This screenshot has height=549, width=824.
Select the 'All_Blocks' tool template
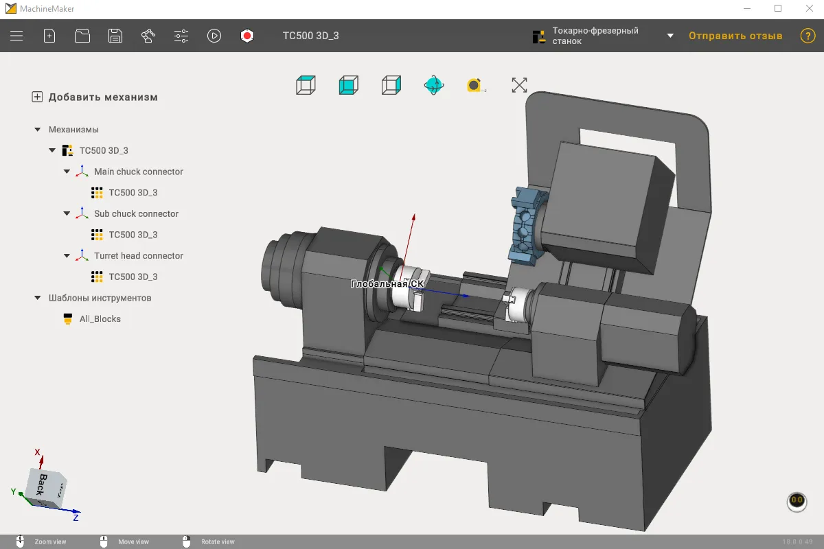pos(100,319)
